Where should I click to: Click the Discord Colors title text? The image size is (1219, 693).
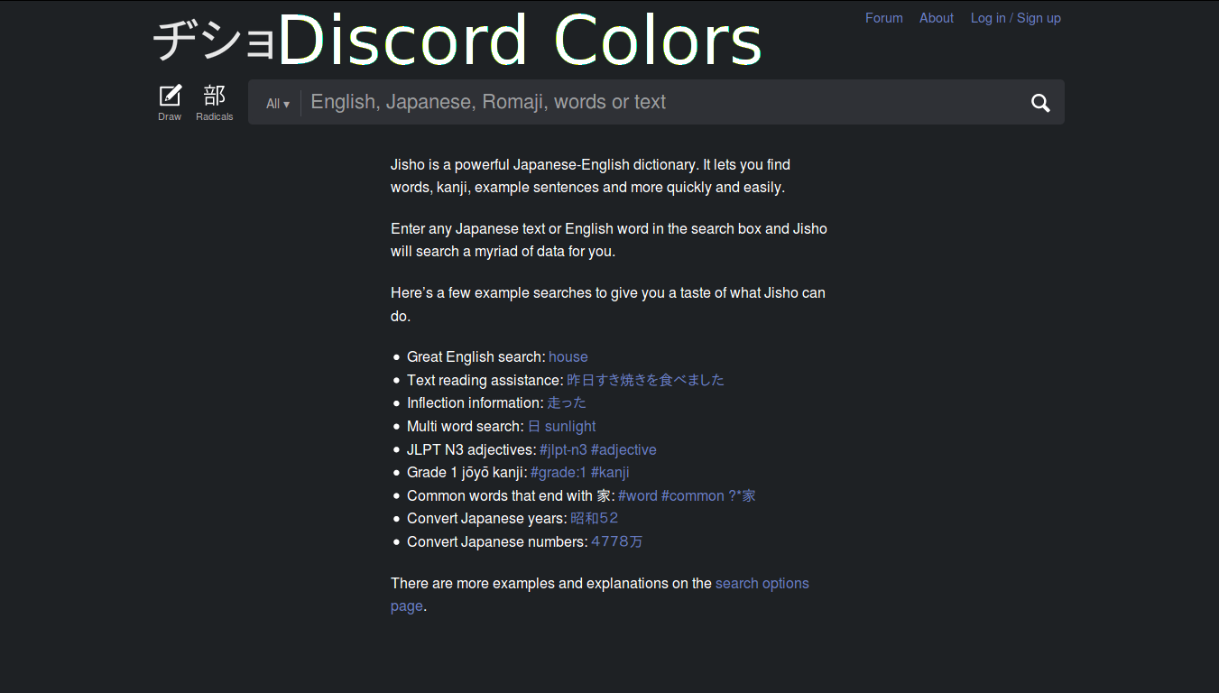click(521, 42)
